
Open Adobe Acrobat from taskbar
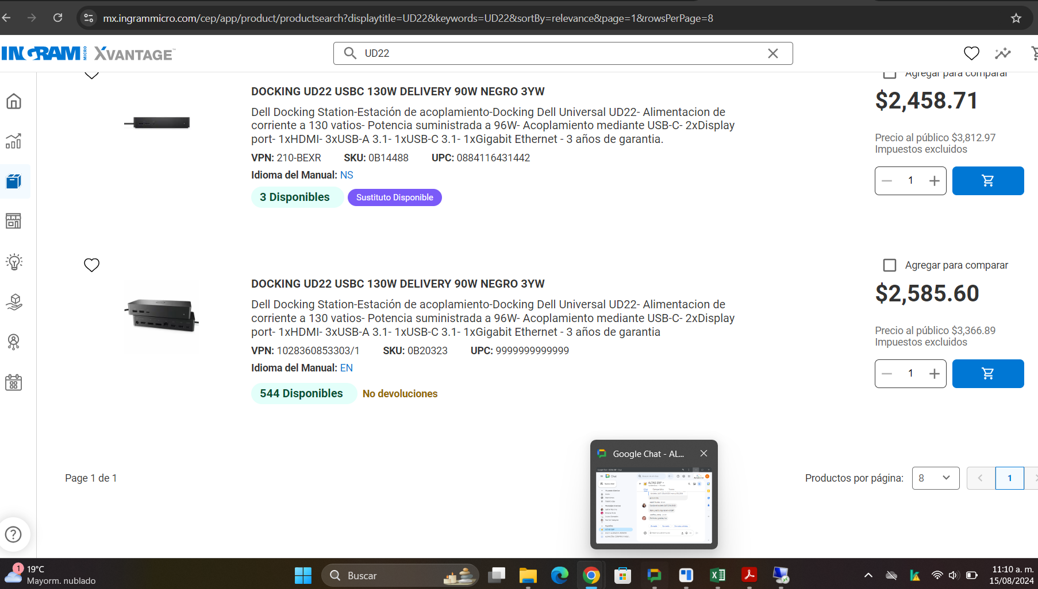pyautogui.click(x=749, y=575)
